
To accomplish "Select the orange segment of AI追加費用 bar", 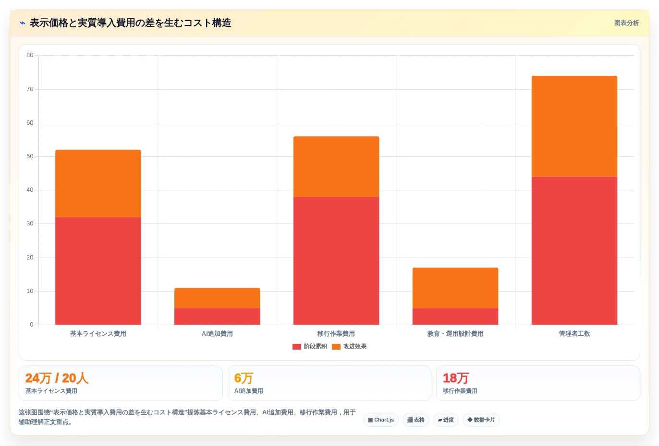I will coord(217,298).
